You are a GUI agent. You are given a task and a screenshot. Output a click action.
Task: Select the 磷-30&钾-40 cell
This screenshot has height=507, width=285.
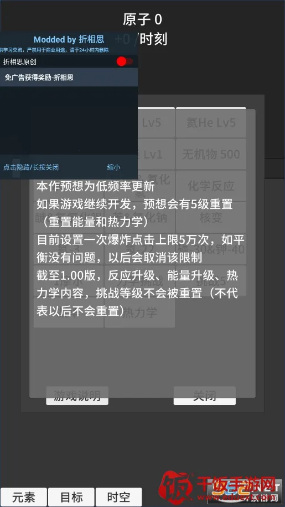coord(211,249)
